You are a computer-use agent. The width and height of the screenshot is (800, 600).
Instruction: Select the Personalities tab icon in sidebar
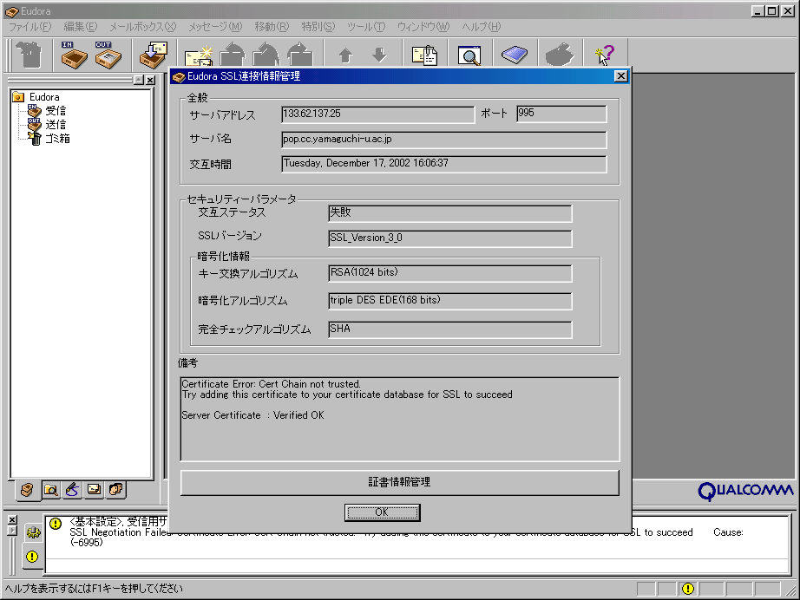(116, 490)
